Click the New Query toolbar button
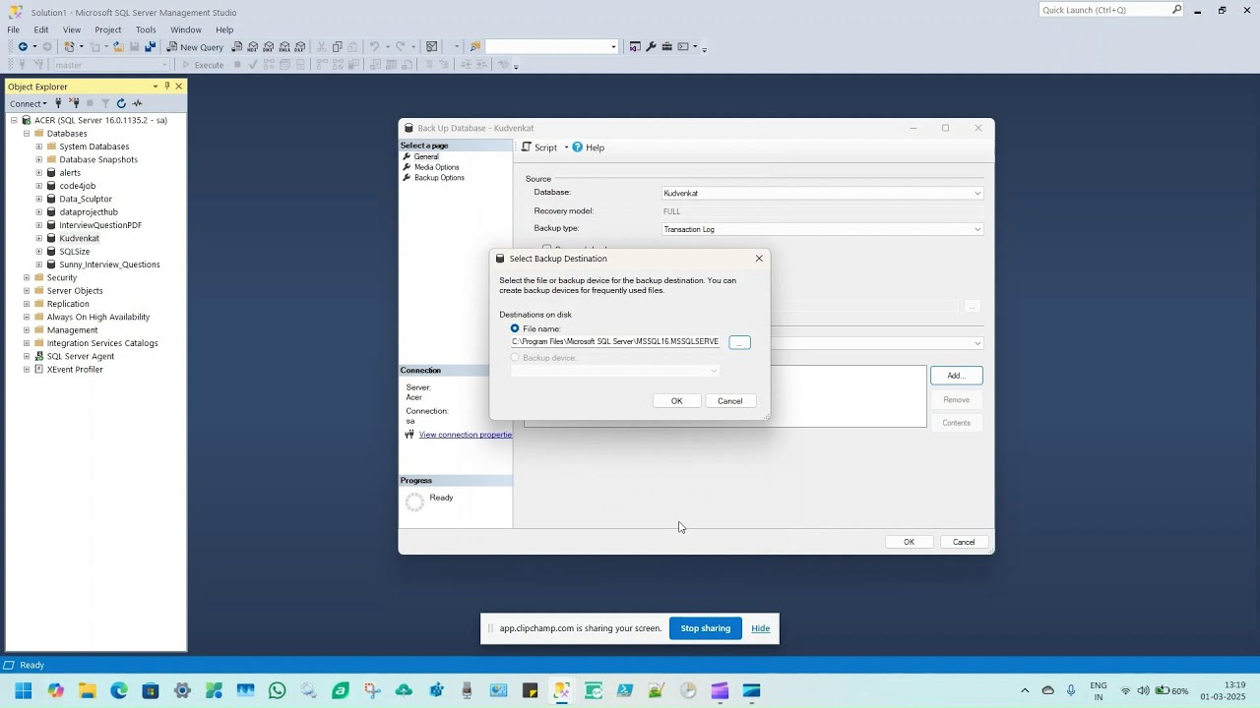The image size is (1260, 708). coord(195,47)
